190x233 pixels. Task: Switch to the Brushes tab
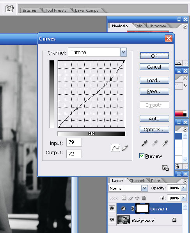pos(30,10)
